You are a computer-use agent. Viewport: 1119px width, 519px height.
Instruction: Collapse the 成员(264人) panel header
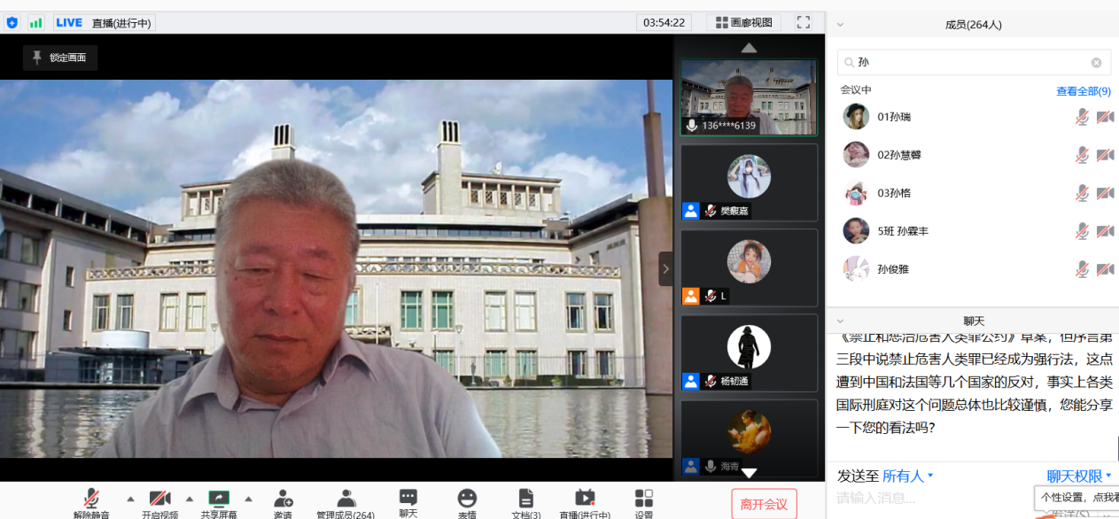click(840, 25)
